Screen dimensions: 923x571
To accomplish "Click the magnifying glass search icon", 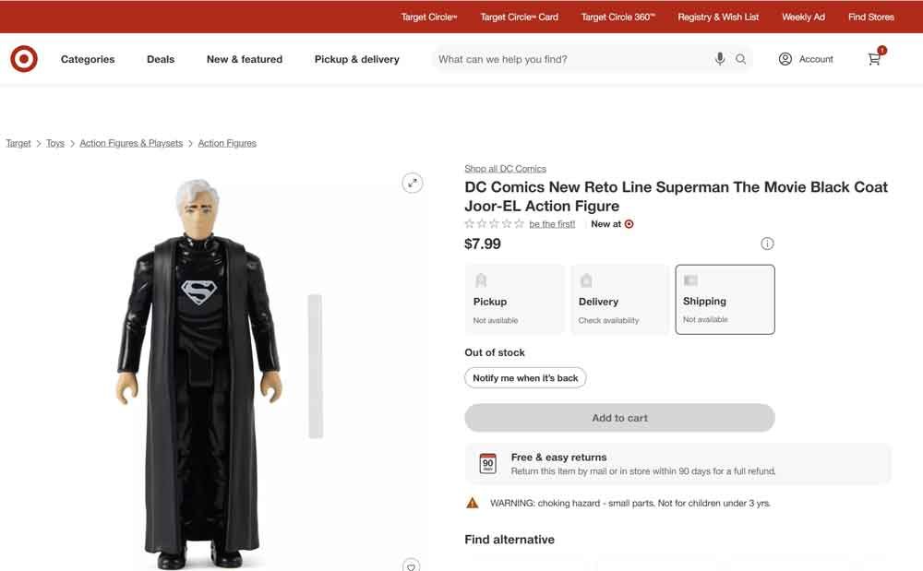I will point(740,59).
